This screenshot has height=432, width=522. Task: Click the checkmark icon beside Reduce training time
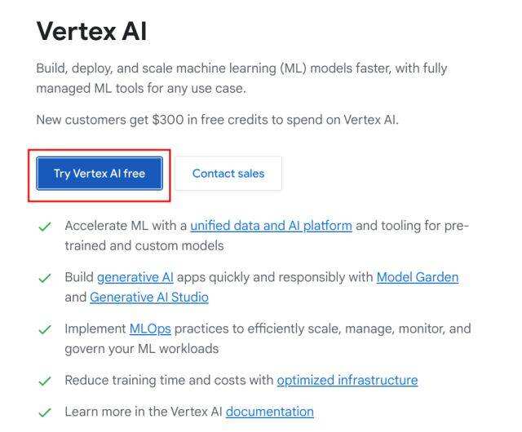click(x=46, y=381)
